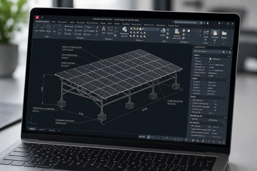Switch to the Siatka ribbon tab
The width and height of the screenshot is (257, 171).
pyautogui.click(x=72, y=22)
